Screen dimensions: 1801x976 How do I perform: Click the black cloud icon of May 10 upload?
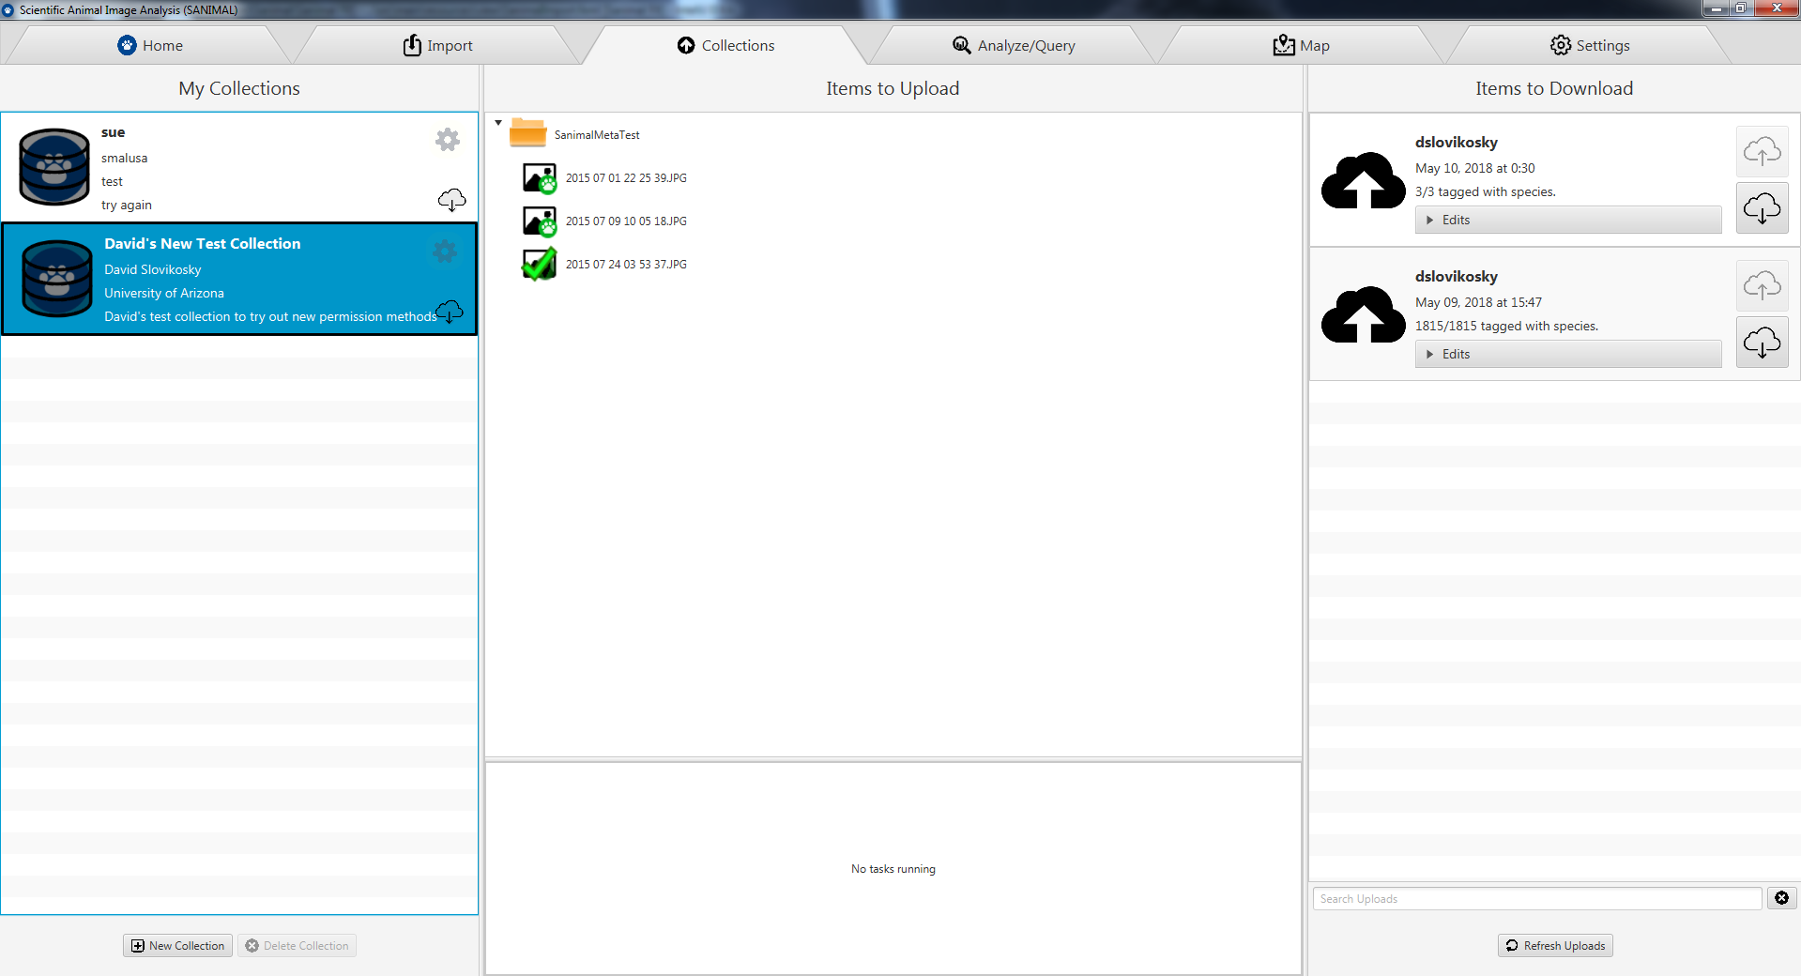tap(1363, 179)
